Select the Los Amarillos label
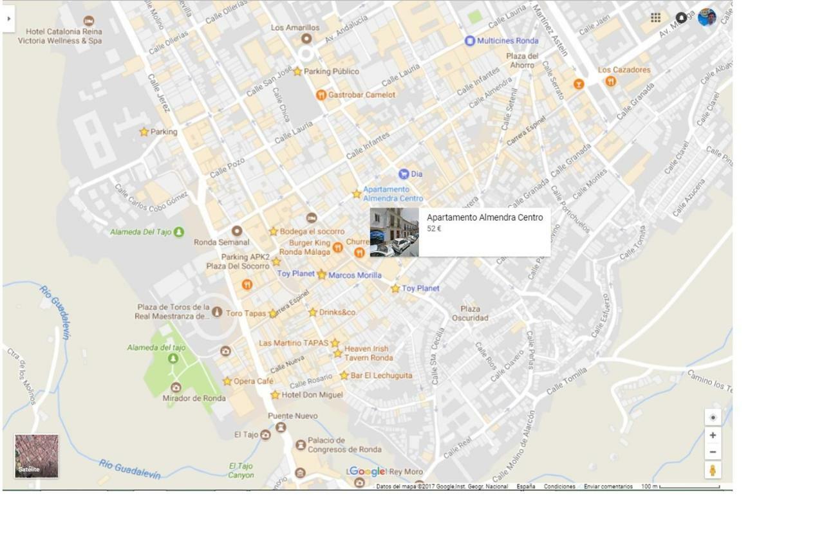This screenshot has height=550, width=824. click(295, 28)
